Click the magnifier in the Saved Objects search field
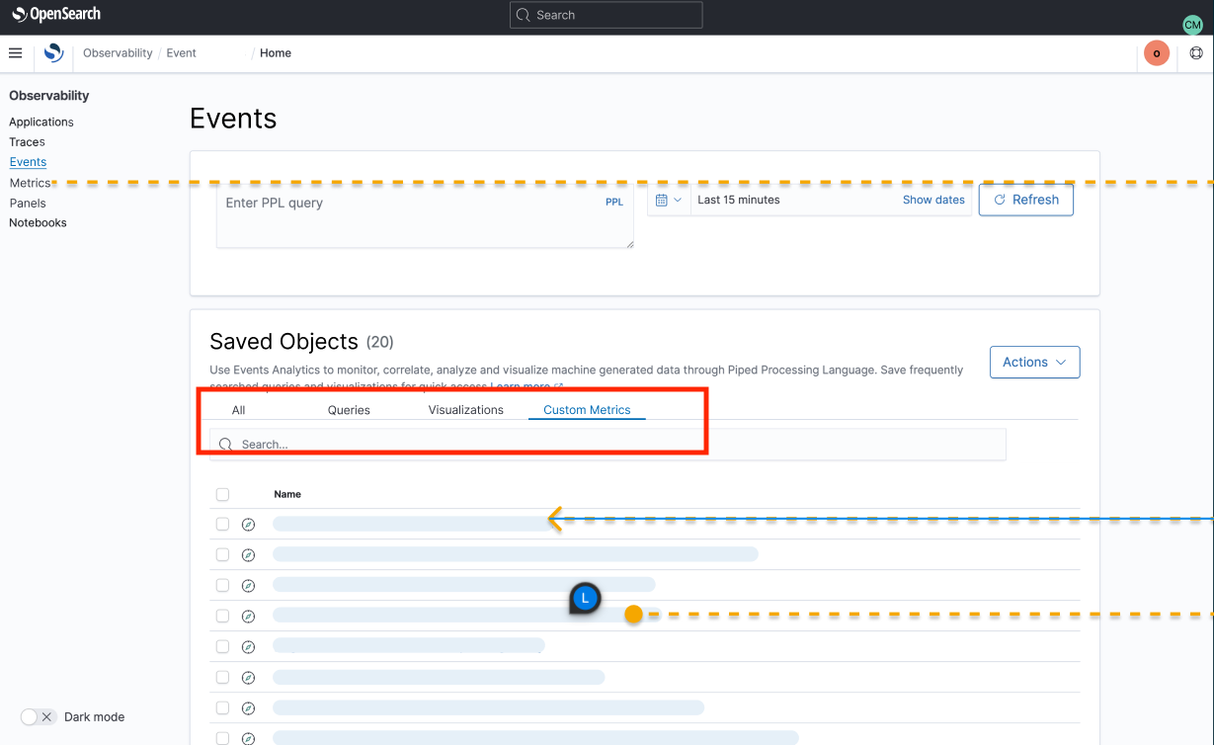 (226, 444)
